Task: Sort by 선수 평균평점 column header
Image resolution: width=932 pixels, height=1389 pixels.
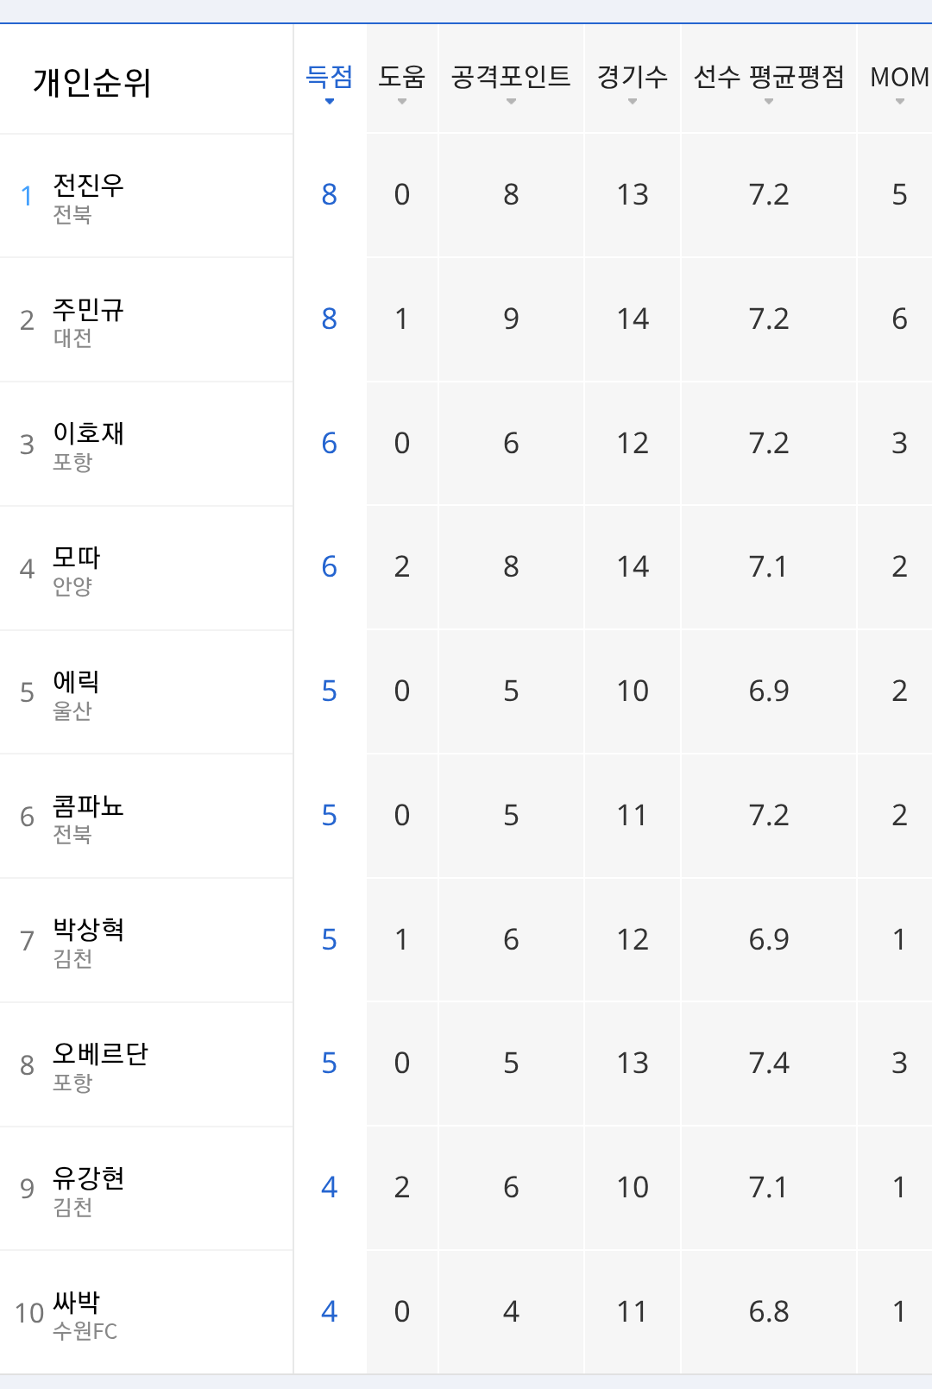Action: (x=768, y=79)
